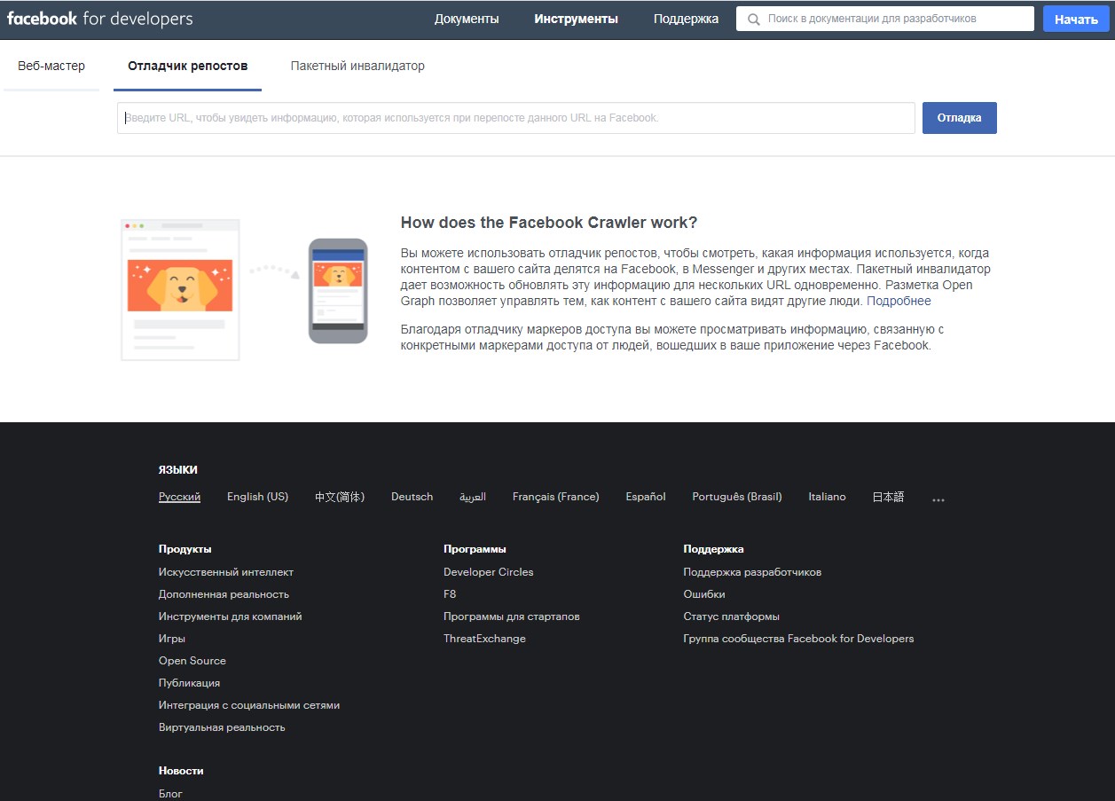1115x801 pixels.
Task: Select 日本語 language
Action: coord(888,497)
